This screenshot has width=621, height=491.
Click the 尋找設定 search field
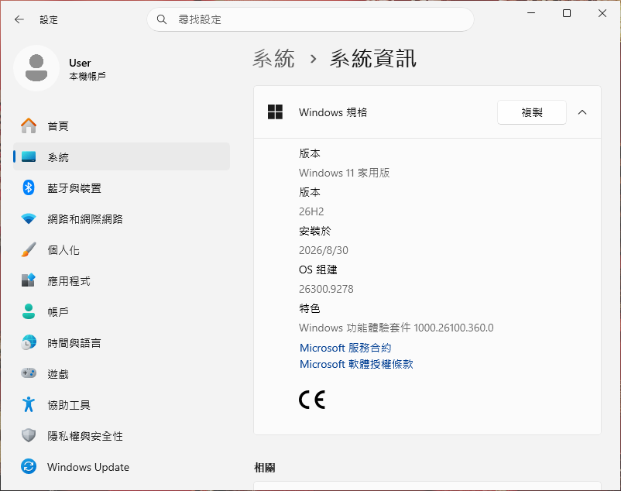[310, 19]
